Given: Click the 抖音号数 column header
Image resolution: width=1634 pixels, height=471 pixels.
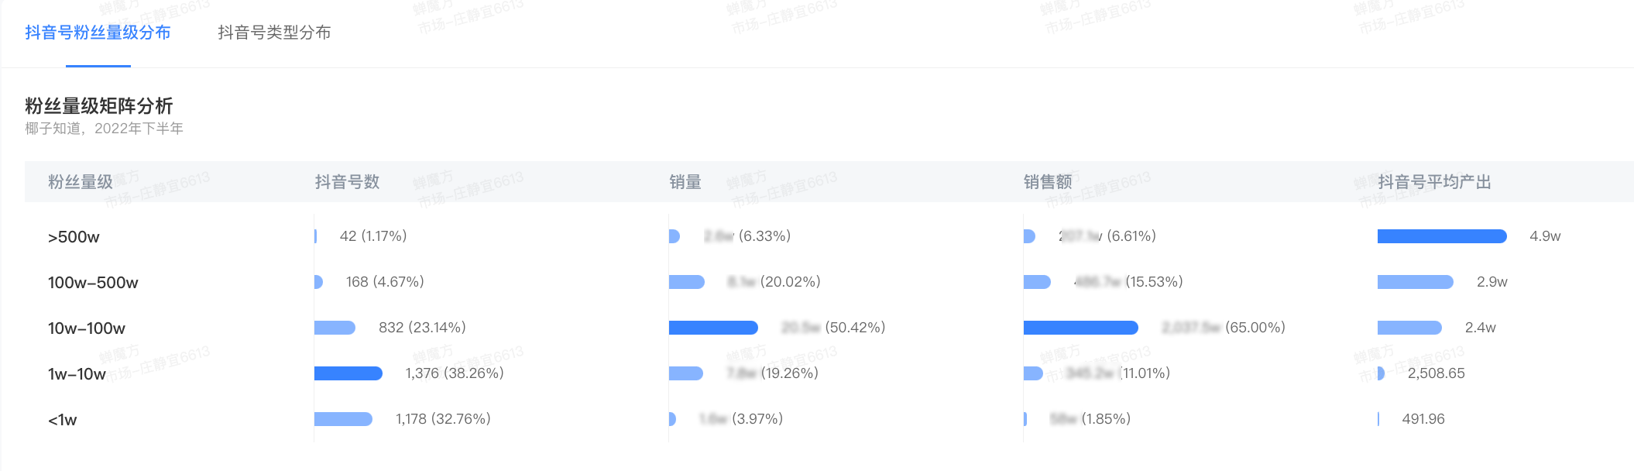Looking at the screenshot, I should 348,182.
